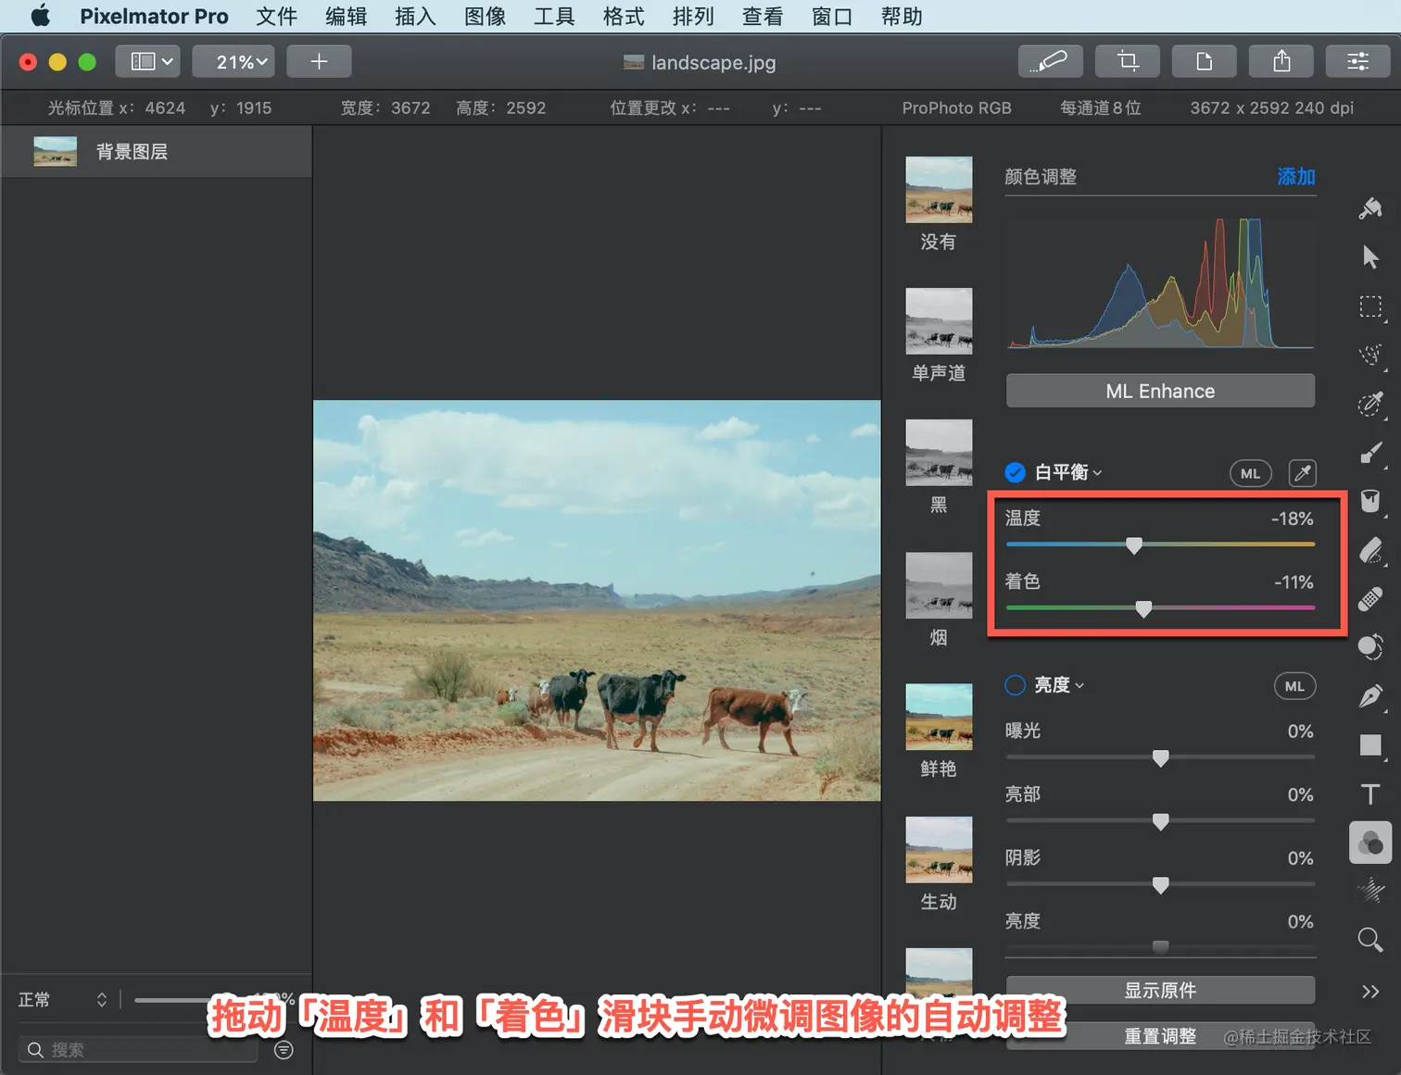Click the 温度 slider handle
The image size is (1401, 1075).
coord(1134,545)
